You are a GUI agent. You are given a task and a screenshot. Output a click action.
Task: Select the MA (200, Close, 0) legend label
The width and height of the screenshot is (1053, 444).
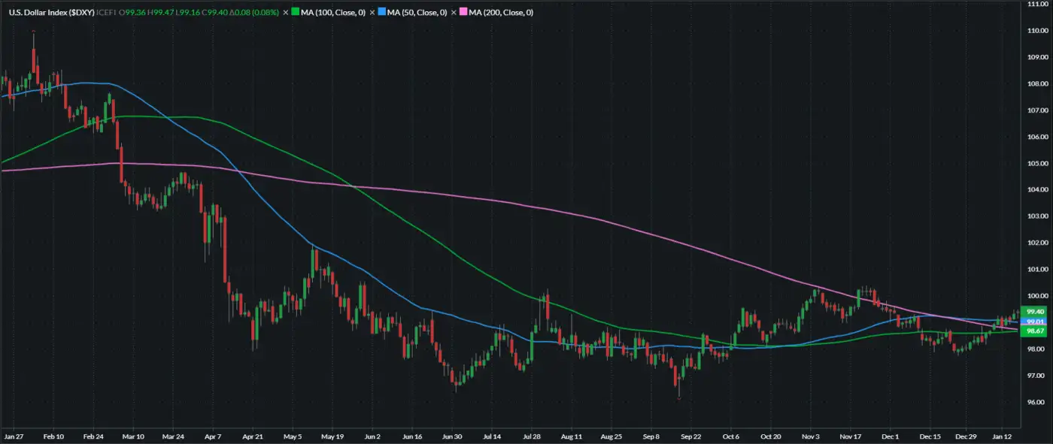pyautogui.click(x=501, y=13)
